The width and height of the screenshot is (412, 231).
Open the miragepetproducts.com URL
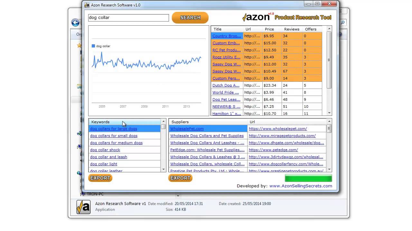pyautogui.click(x=282, y=136)
